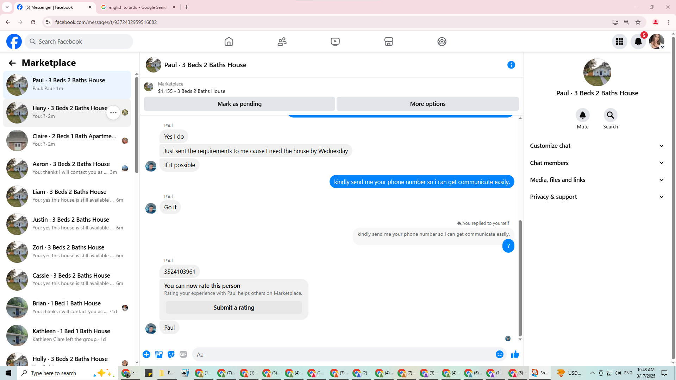This screenshot has height=380, width=676.
Task: Click Mark as pending button
Action: [x=239, y=104]
